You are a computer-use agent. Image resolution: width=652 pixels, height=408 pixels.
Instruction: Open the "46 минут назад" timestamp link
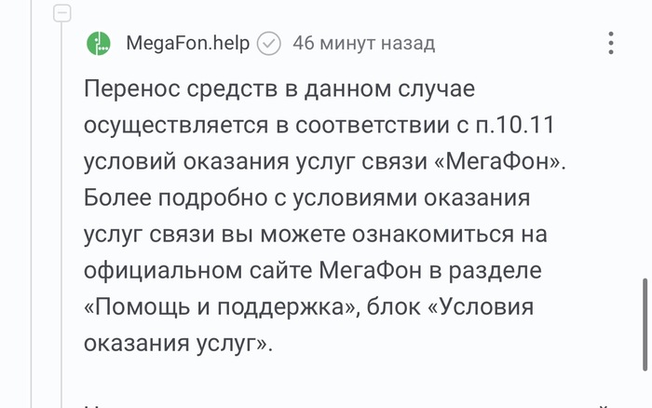click(x=363, y=44)
